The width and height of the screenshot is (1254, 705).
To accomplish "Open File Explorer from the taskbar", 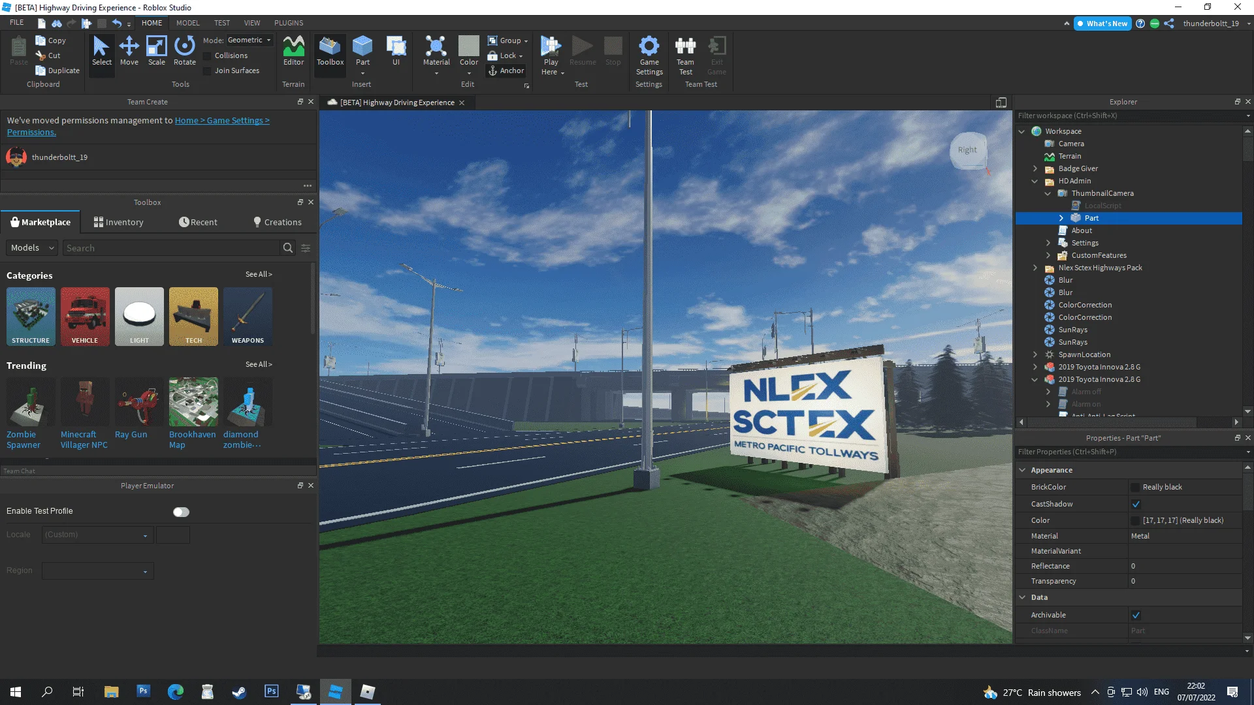I will point(111,692).
